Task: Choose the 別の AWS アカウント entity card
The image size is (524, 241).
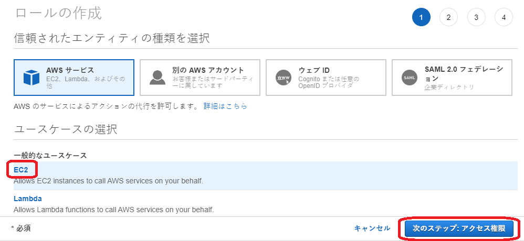Action: click(x=200, y=78)
